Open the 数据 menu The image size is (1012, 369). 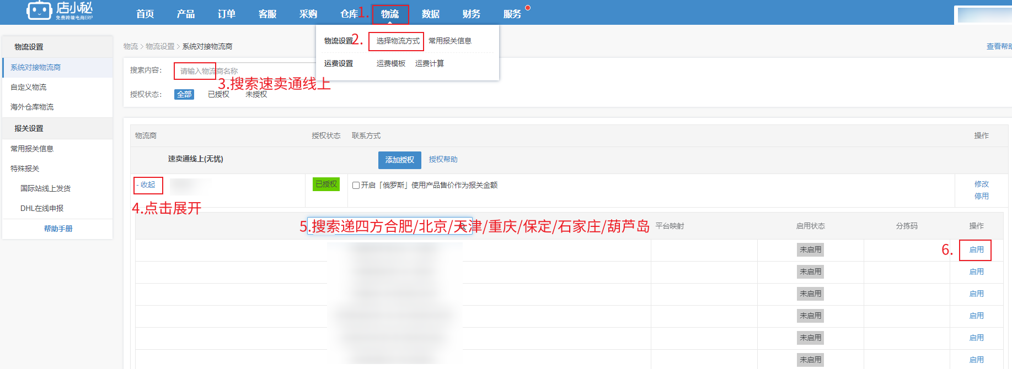[x=431, y=14]
